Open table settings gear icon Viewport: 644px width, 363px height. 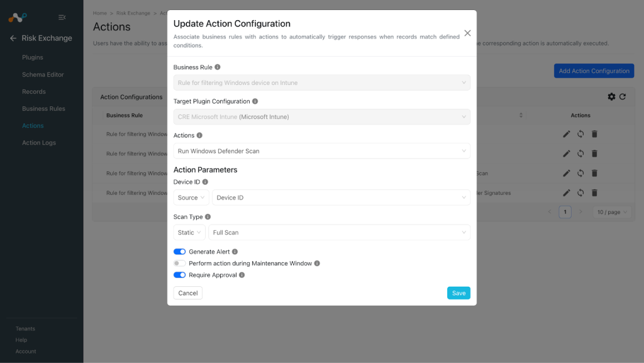[x=611, y=96]
